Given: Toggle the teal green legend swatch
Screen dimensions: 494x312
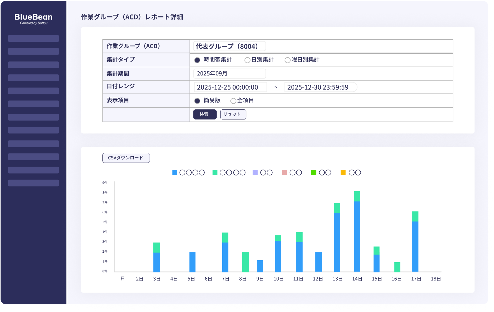Looking at the screenshot, I should pos(215,172).
